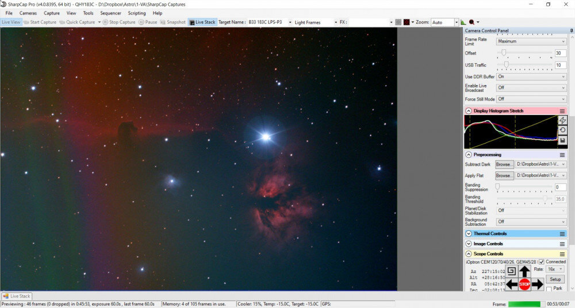Viewport: 575px width, 308px height.
Task: Click the save stretch floppy disk icon
Action: pyautogui.click(x=562, y=140)
